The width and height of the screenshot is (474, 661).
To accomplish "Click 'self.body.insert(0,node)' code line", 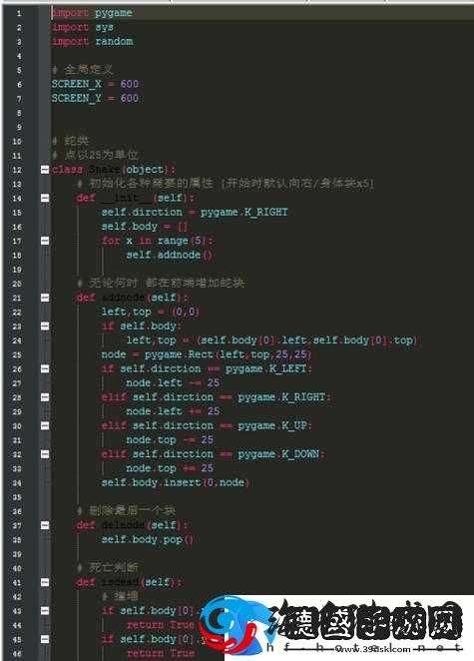I will point(176,482).
